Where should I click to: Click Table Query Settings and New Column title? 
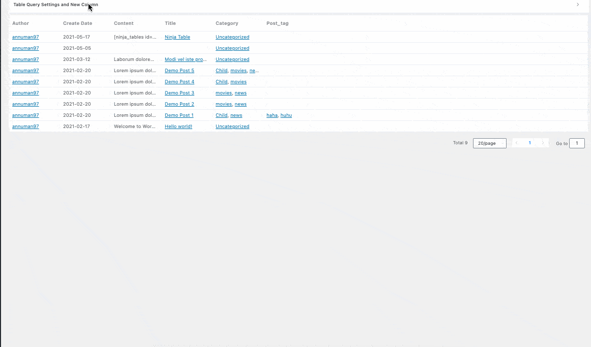pyautogui.click(x=55, y=5)
